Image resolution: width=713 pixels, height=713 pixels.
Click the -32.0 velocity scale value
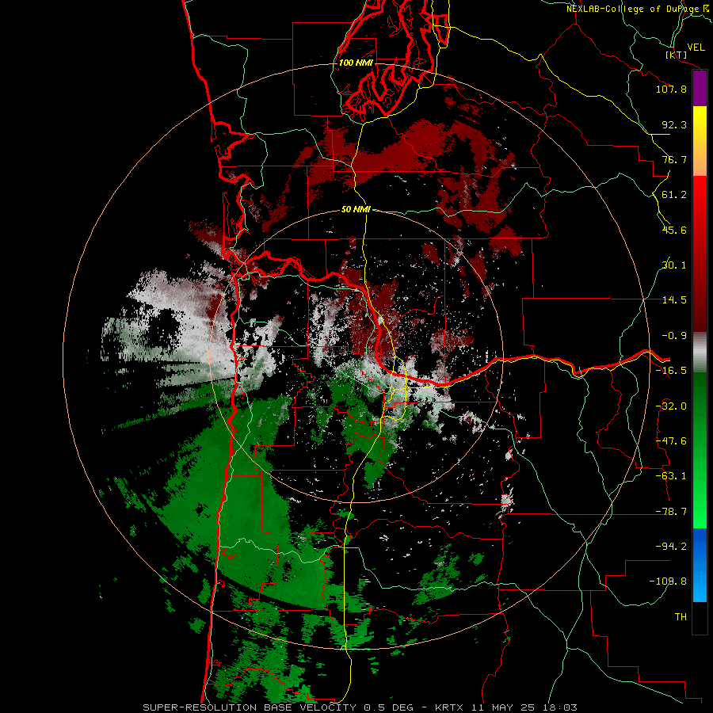[x=671, y=406]
